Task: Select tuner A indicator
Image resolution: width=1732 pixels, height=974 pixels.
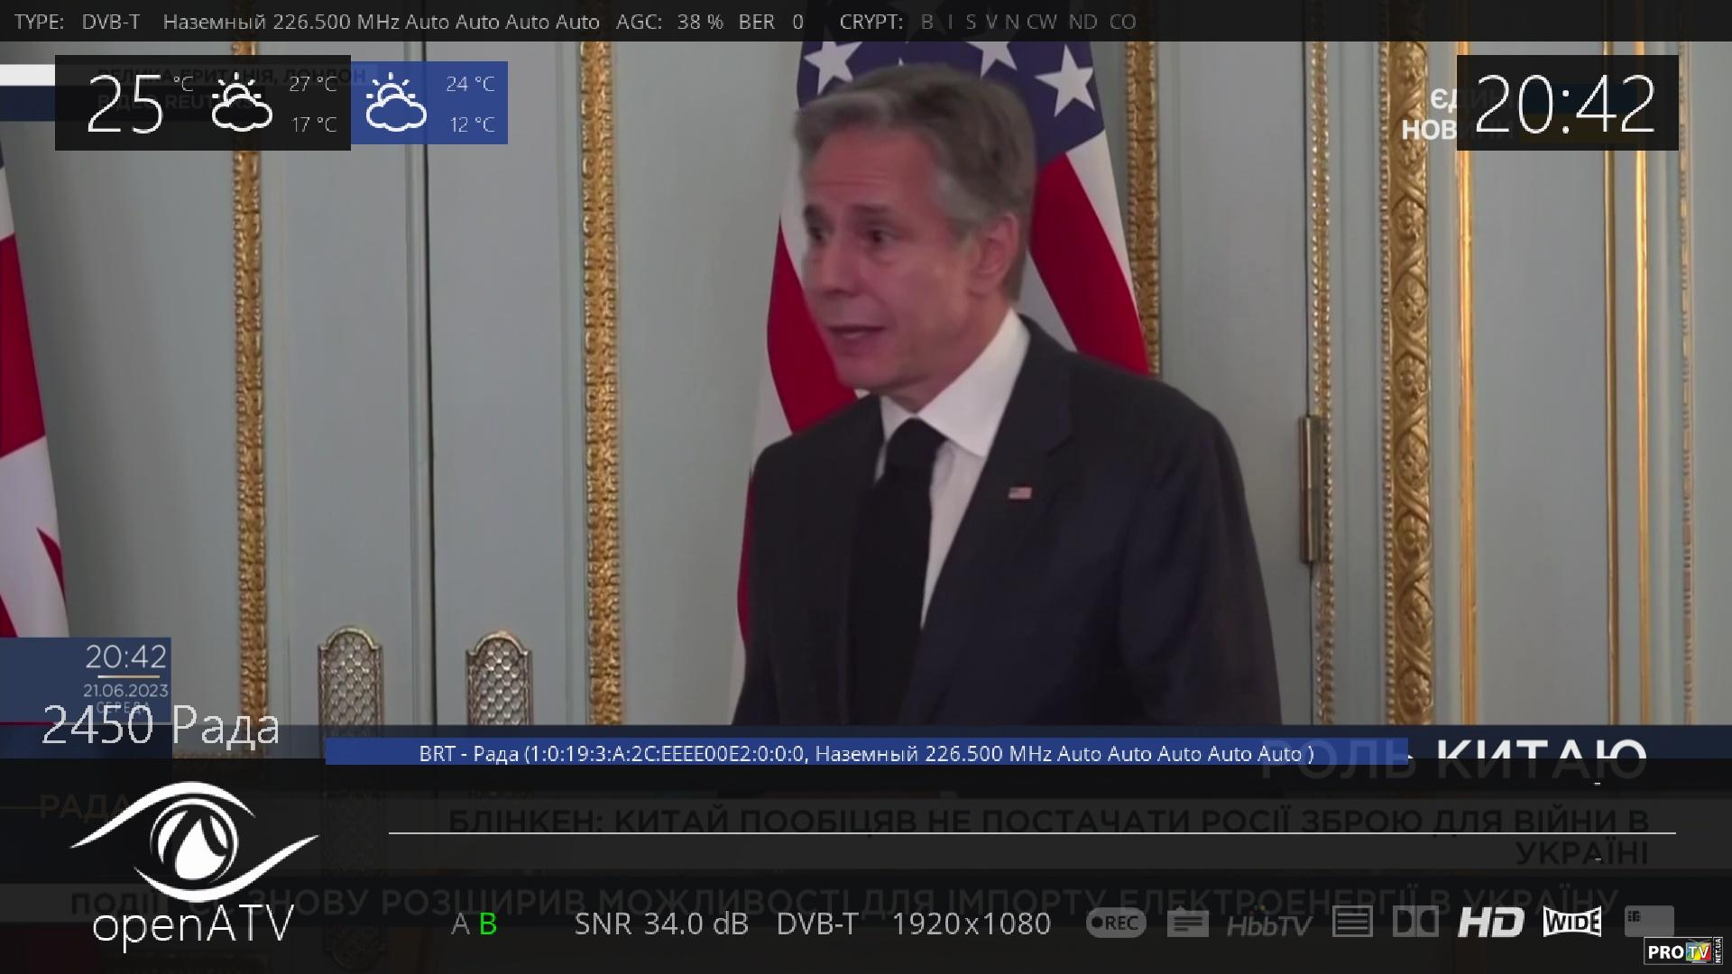Action: [460, 924]
